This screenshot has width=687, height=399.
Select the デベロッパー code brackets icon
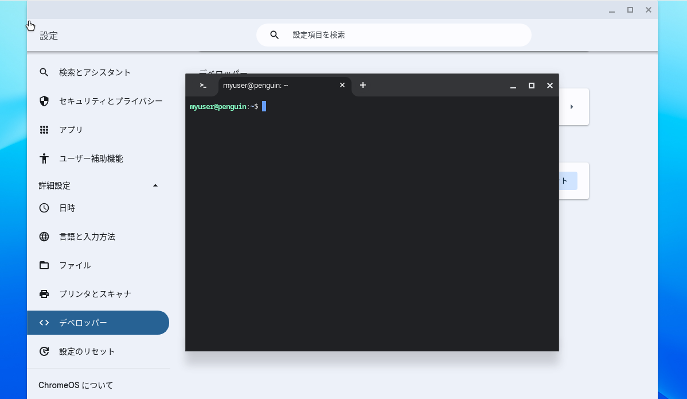(44, 323)
